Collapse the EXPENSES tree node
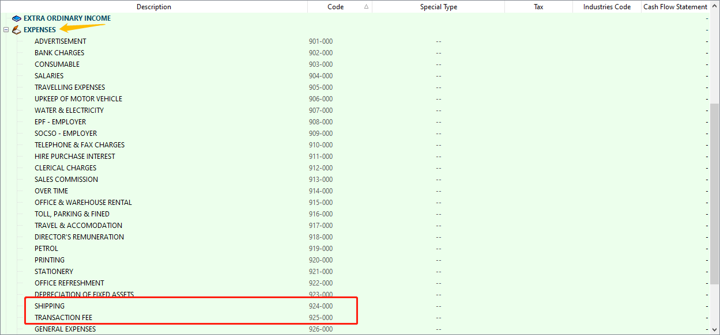 (6, 30)
